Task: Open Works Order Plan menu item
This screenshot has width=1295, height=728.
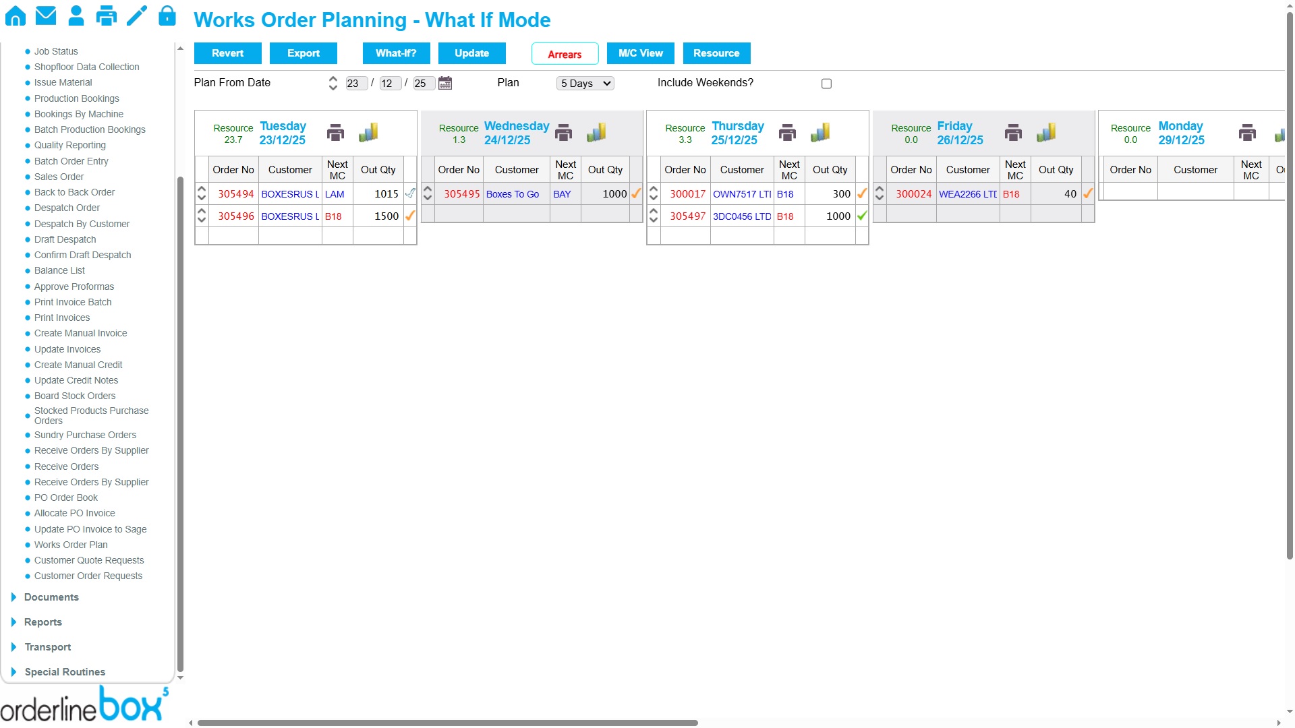Action: pyautogui.click(x=71, y=545)
